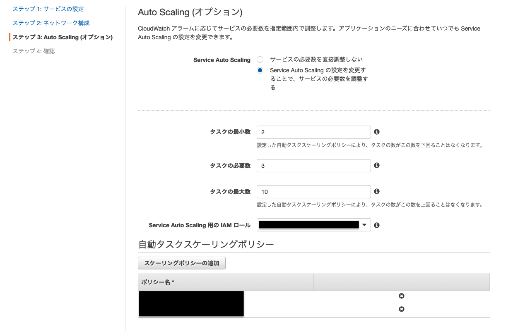Click the info icon beside タスクの最大数 field
The image size is (513, 331).
(x=376, y=191)
